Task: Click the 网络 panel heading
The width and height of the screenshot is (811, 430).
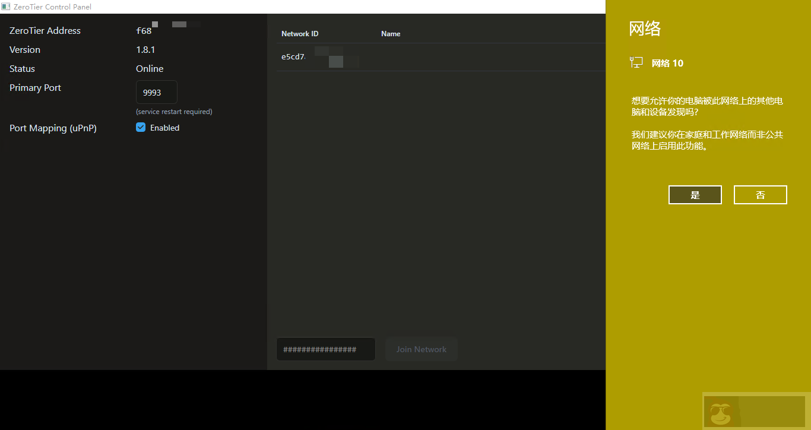Action: (x=645, y=29)
